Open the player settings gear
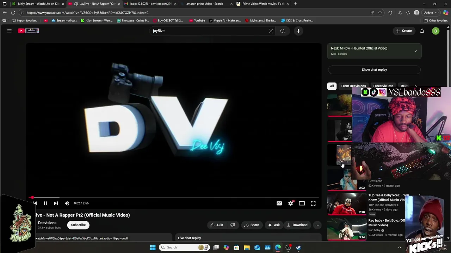The height and width of the screenshot is (253, 451). coord(290,203)
